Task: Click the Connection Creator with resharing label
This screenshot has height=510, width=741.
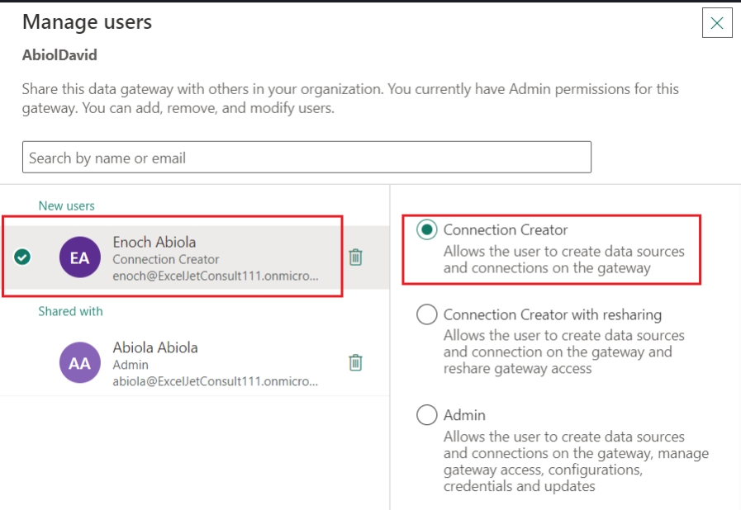Action: pos(552,314)
